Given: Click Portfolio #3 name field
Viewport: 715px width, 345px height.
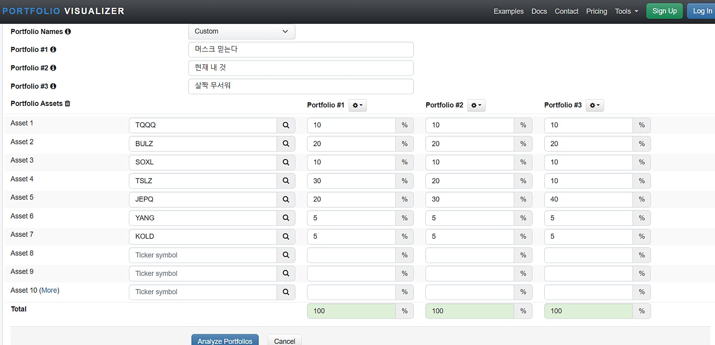Looking at the screenshot, I should coord(301,86).
